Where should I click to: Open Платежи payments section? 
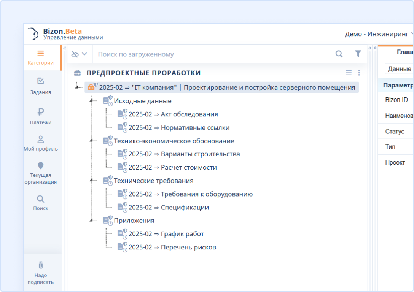[x=41, y=116]
